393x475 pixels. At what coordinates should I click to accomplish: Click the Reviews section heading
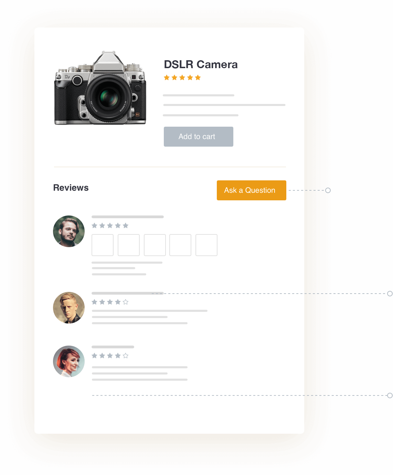(71, 188)
